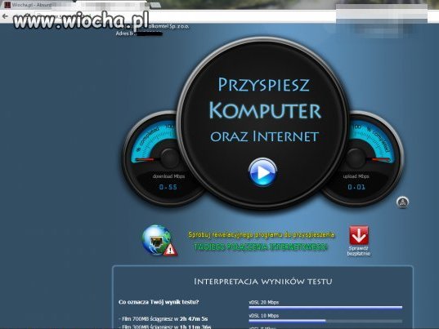
Task: Open the "Sprawdź bezpłatnie" link
Action: coord(359,251)
